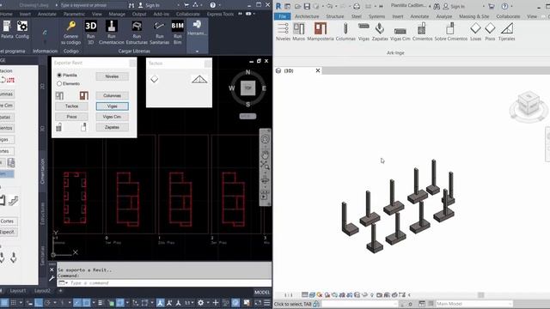
Task: Open Revit's Structure tab
Action: (335, 16)
